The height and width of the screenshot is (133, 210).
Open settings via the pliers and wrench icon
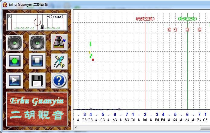[x=59, y=61]
